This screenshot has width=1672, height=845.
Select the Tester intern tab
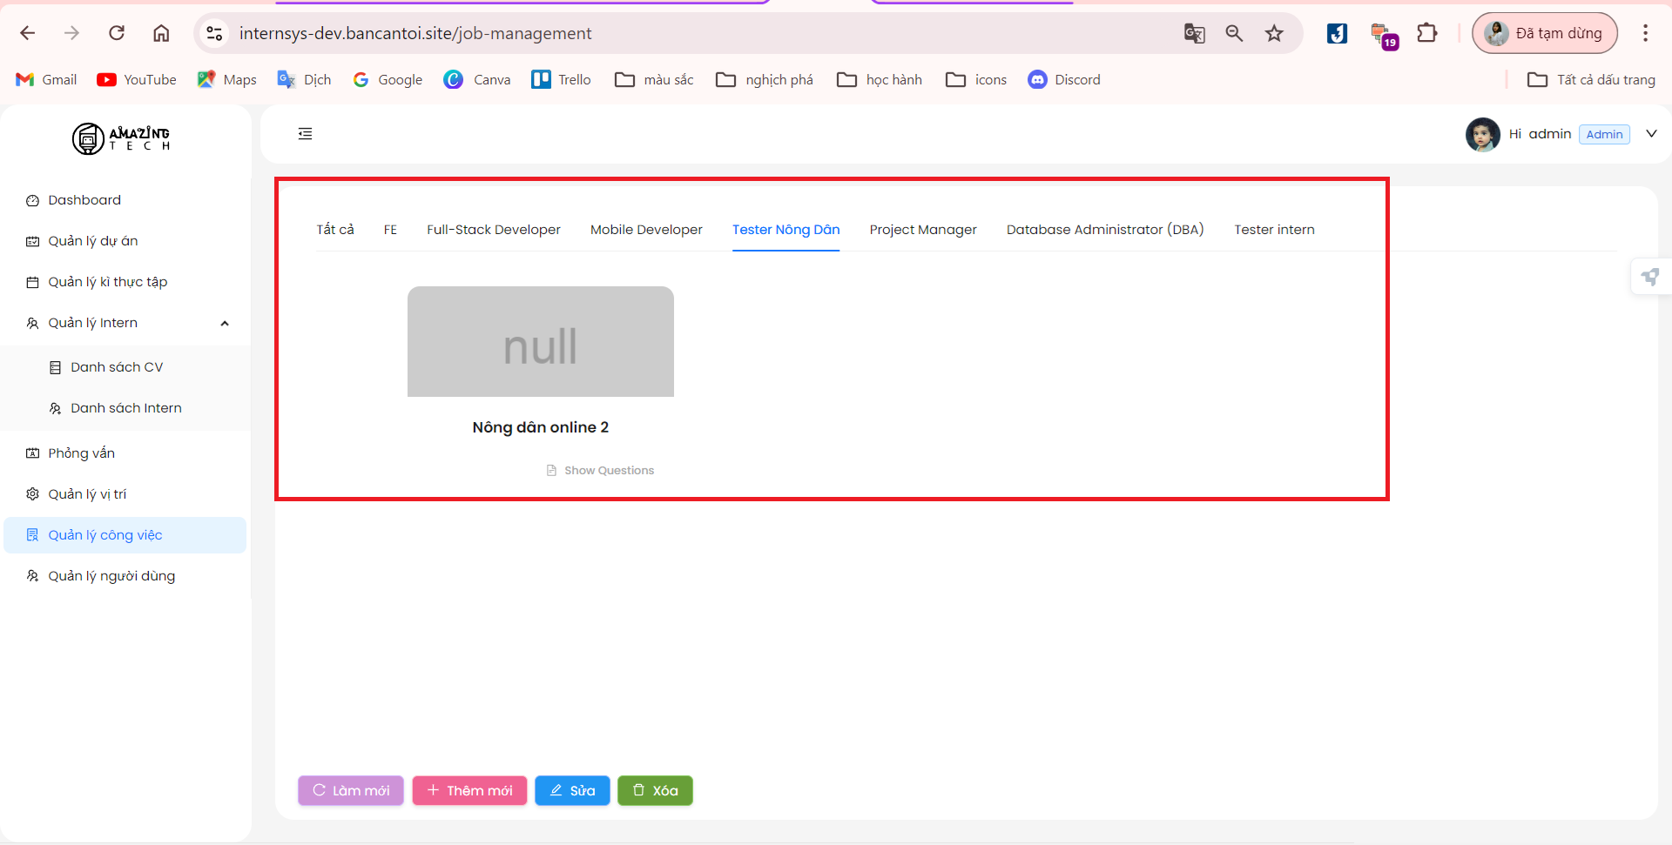point(1274,230)
